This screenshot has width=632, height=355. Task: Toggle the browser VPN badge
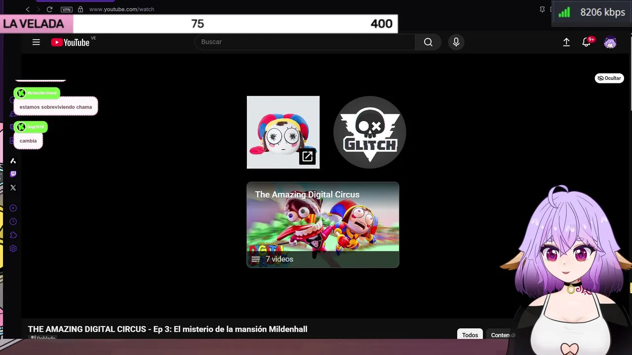66,9
